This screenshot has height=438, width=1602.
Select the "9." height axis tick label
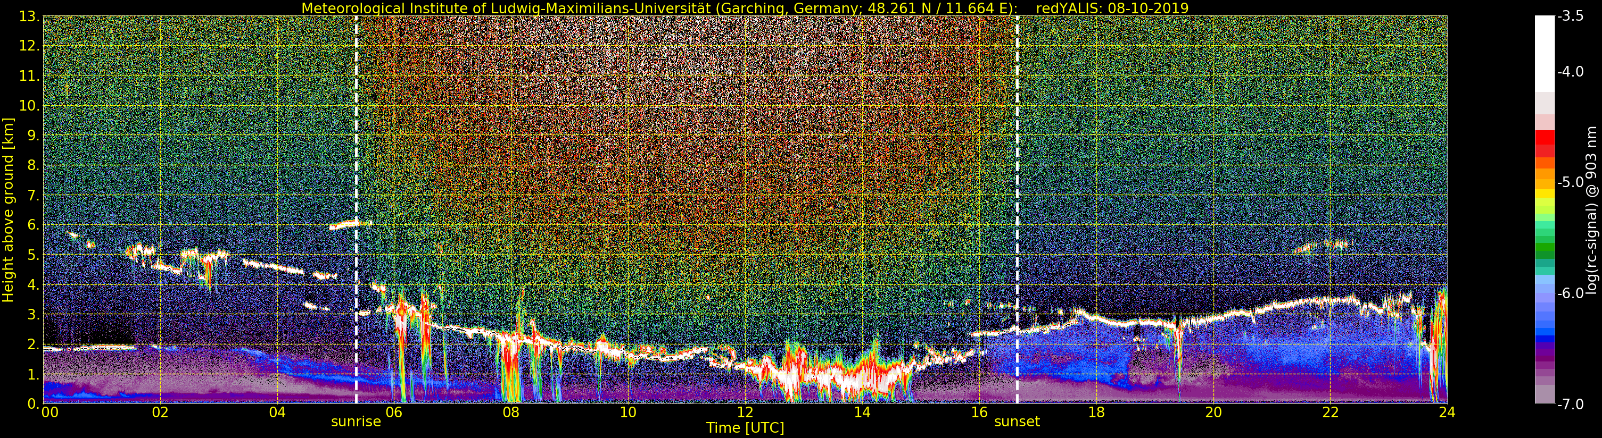33,136
